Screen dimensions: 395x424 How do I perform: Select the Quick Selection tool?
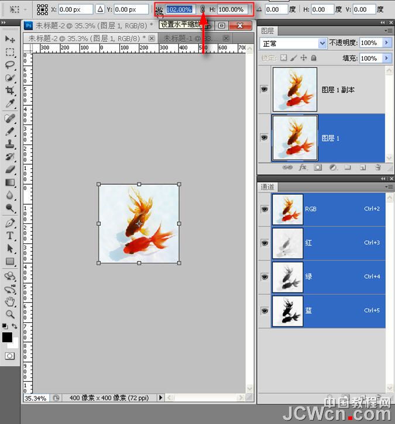point(10,78)
